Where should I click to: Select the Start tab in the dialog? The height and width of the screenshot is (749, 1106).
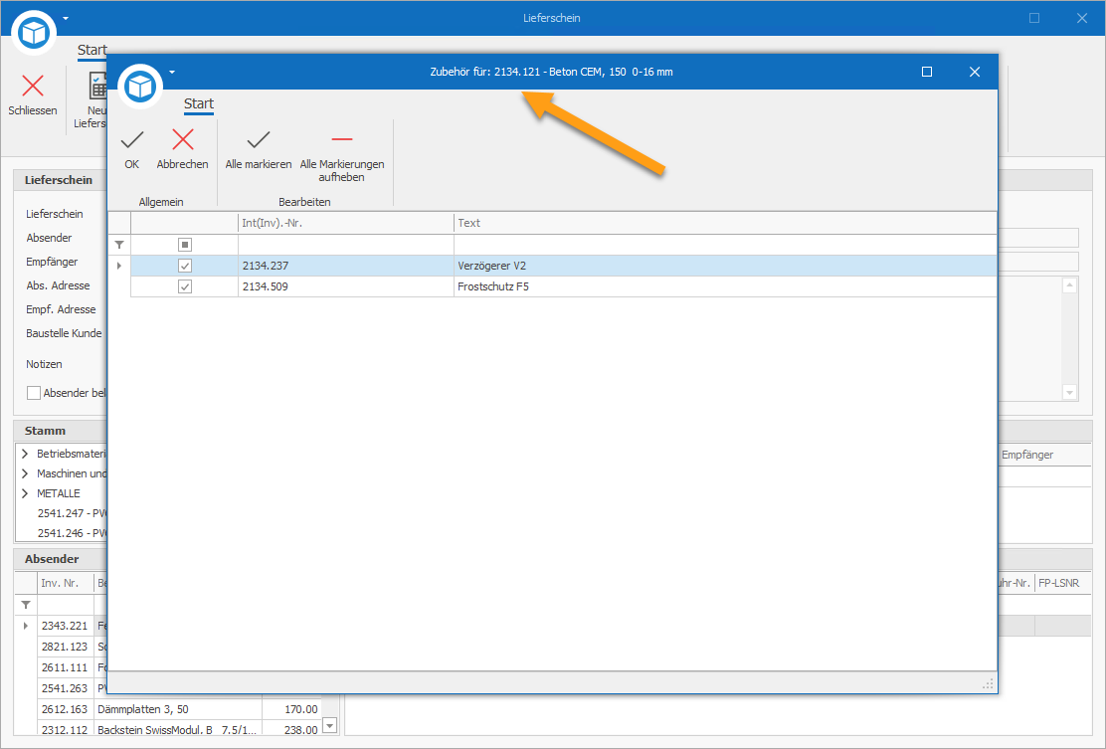(199, 103)
